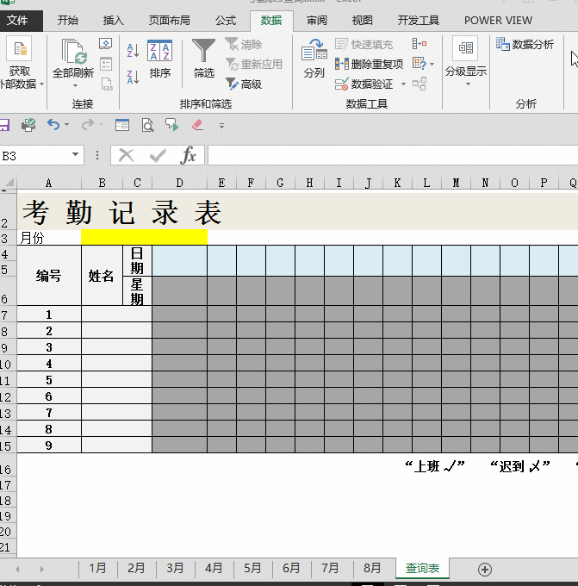This screenshot has height=586, width=578.
Task: Click the 高级 advanced filter button
Action: coord(244,84)
